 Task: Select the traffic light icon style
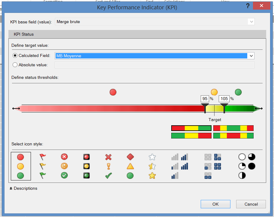point(87,166)
